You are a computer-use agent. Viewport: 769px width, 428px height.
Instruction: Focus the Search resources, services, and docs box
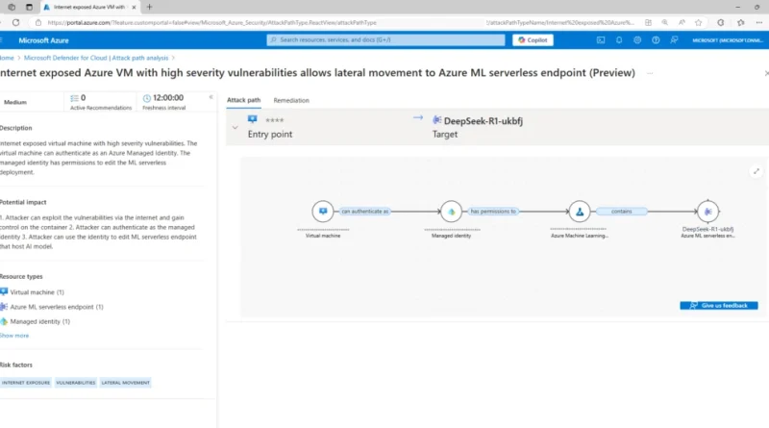point(385,40)
